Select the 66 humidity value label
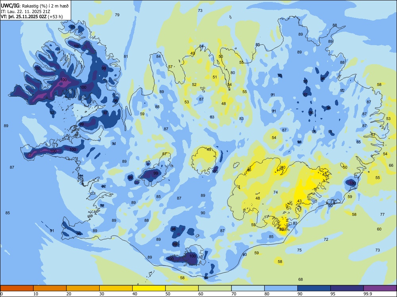 point(391,166)
